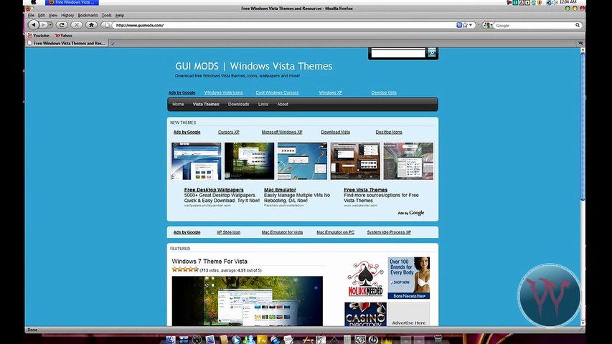Reload the page with the refresh button
The height and width of the screenshot is (344, 612).
point(62,25)
